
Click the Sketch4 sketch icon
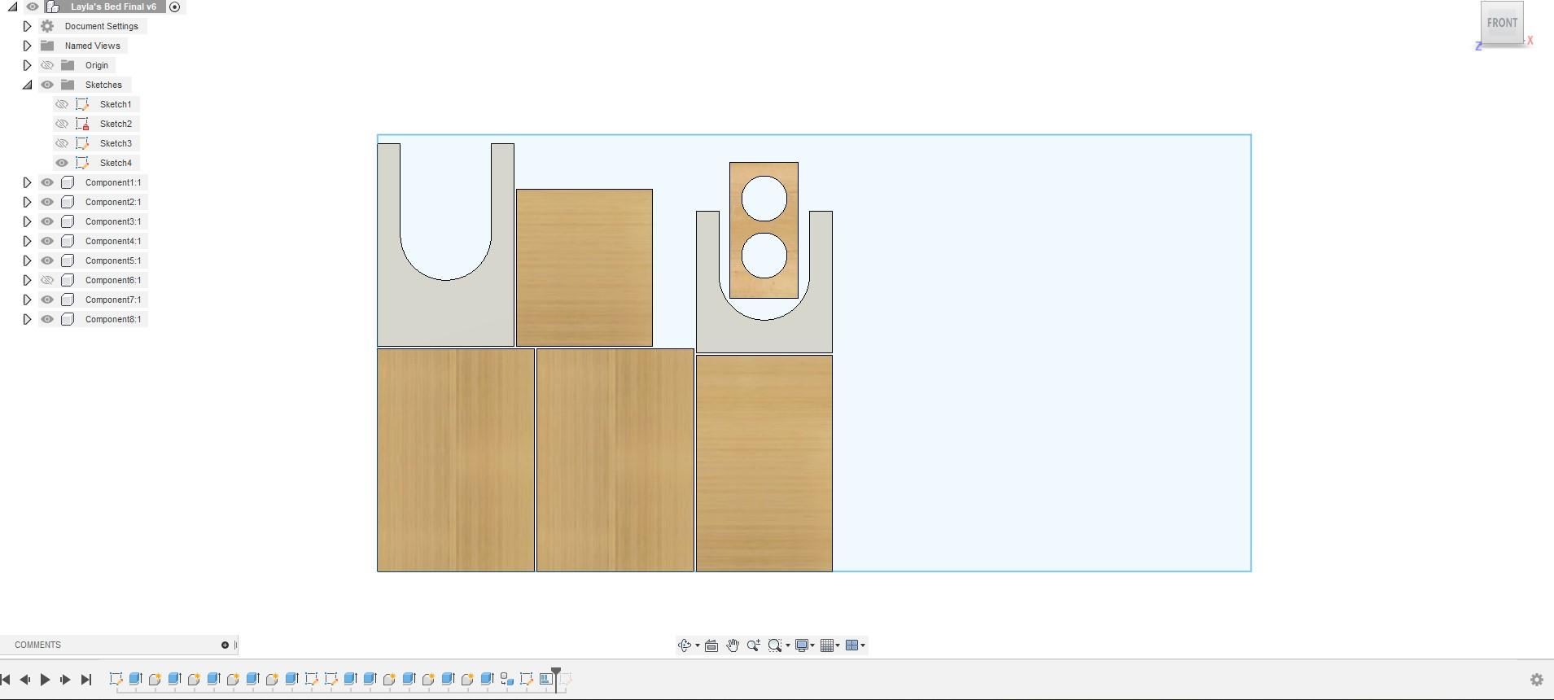pos(82,163)
